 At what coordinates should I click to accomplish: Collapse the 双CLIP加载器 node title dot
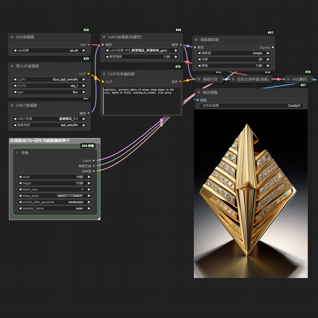click(x=12, y=66)
